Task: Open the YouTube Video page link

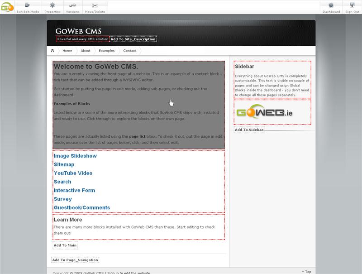Action: click(73, 173)
